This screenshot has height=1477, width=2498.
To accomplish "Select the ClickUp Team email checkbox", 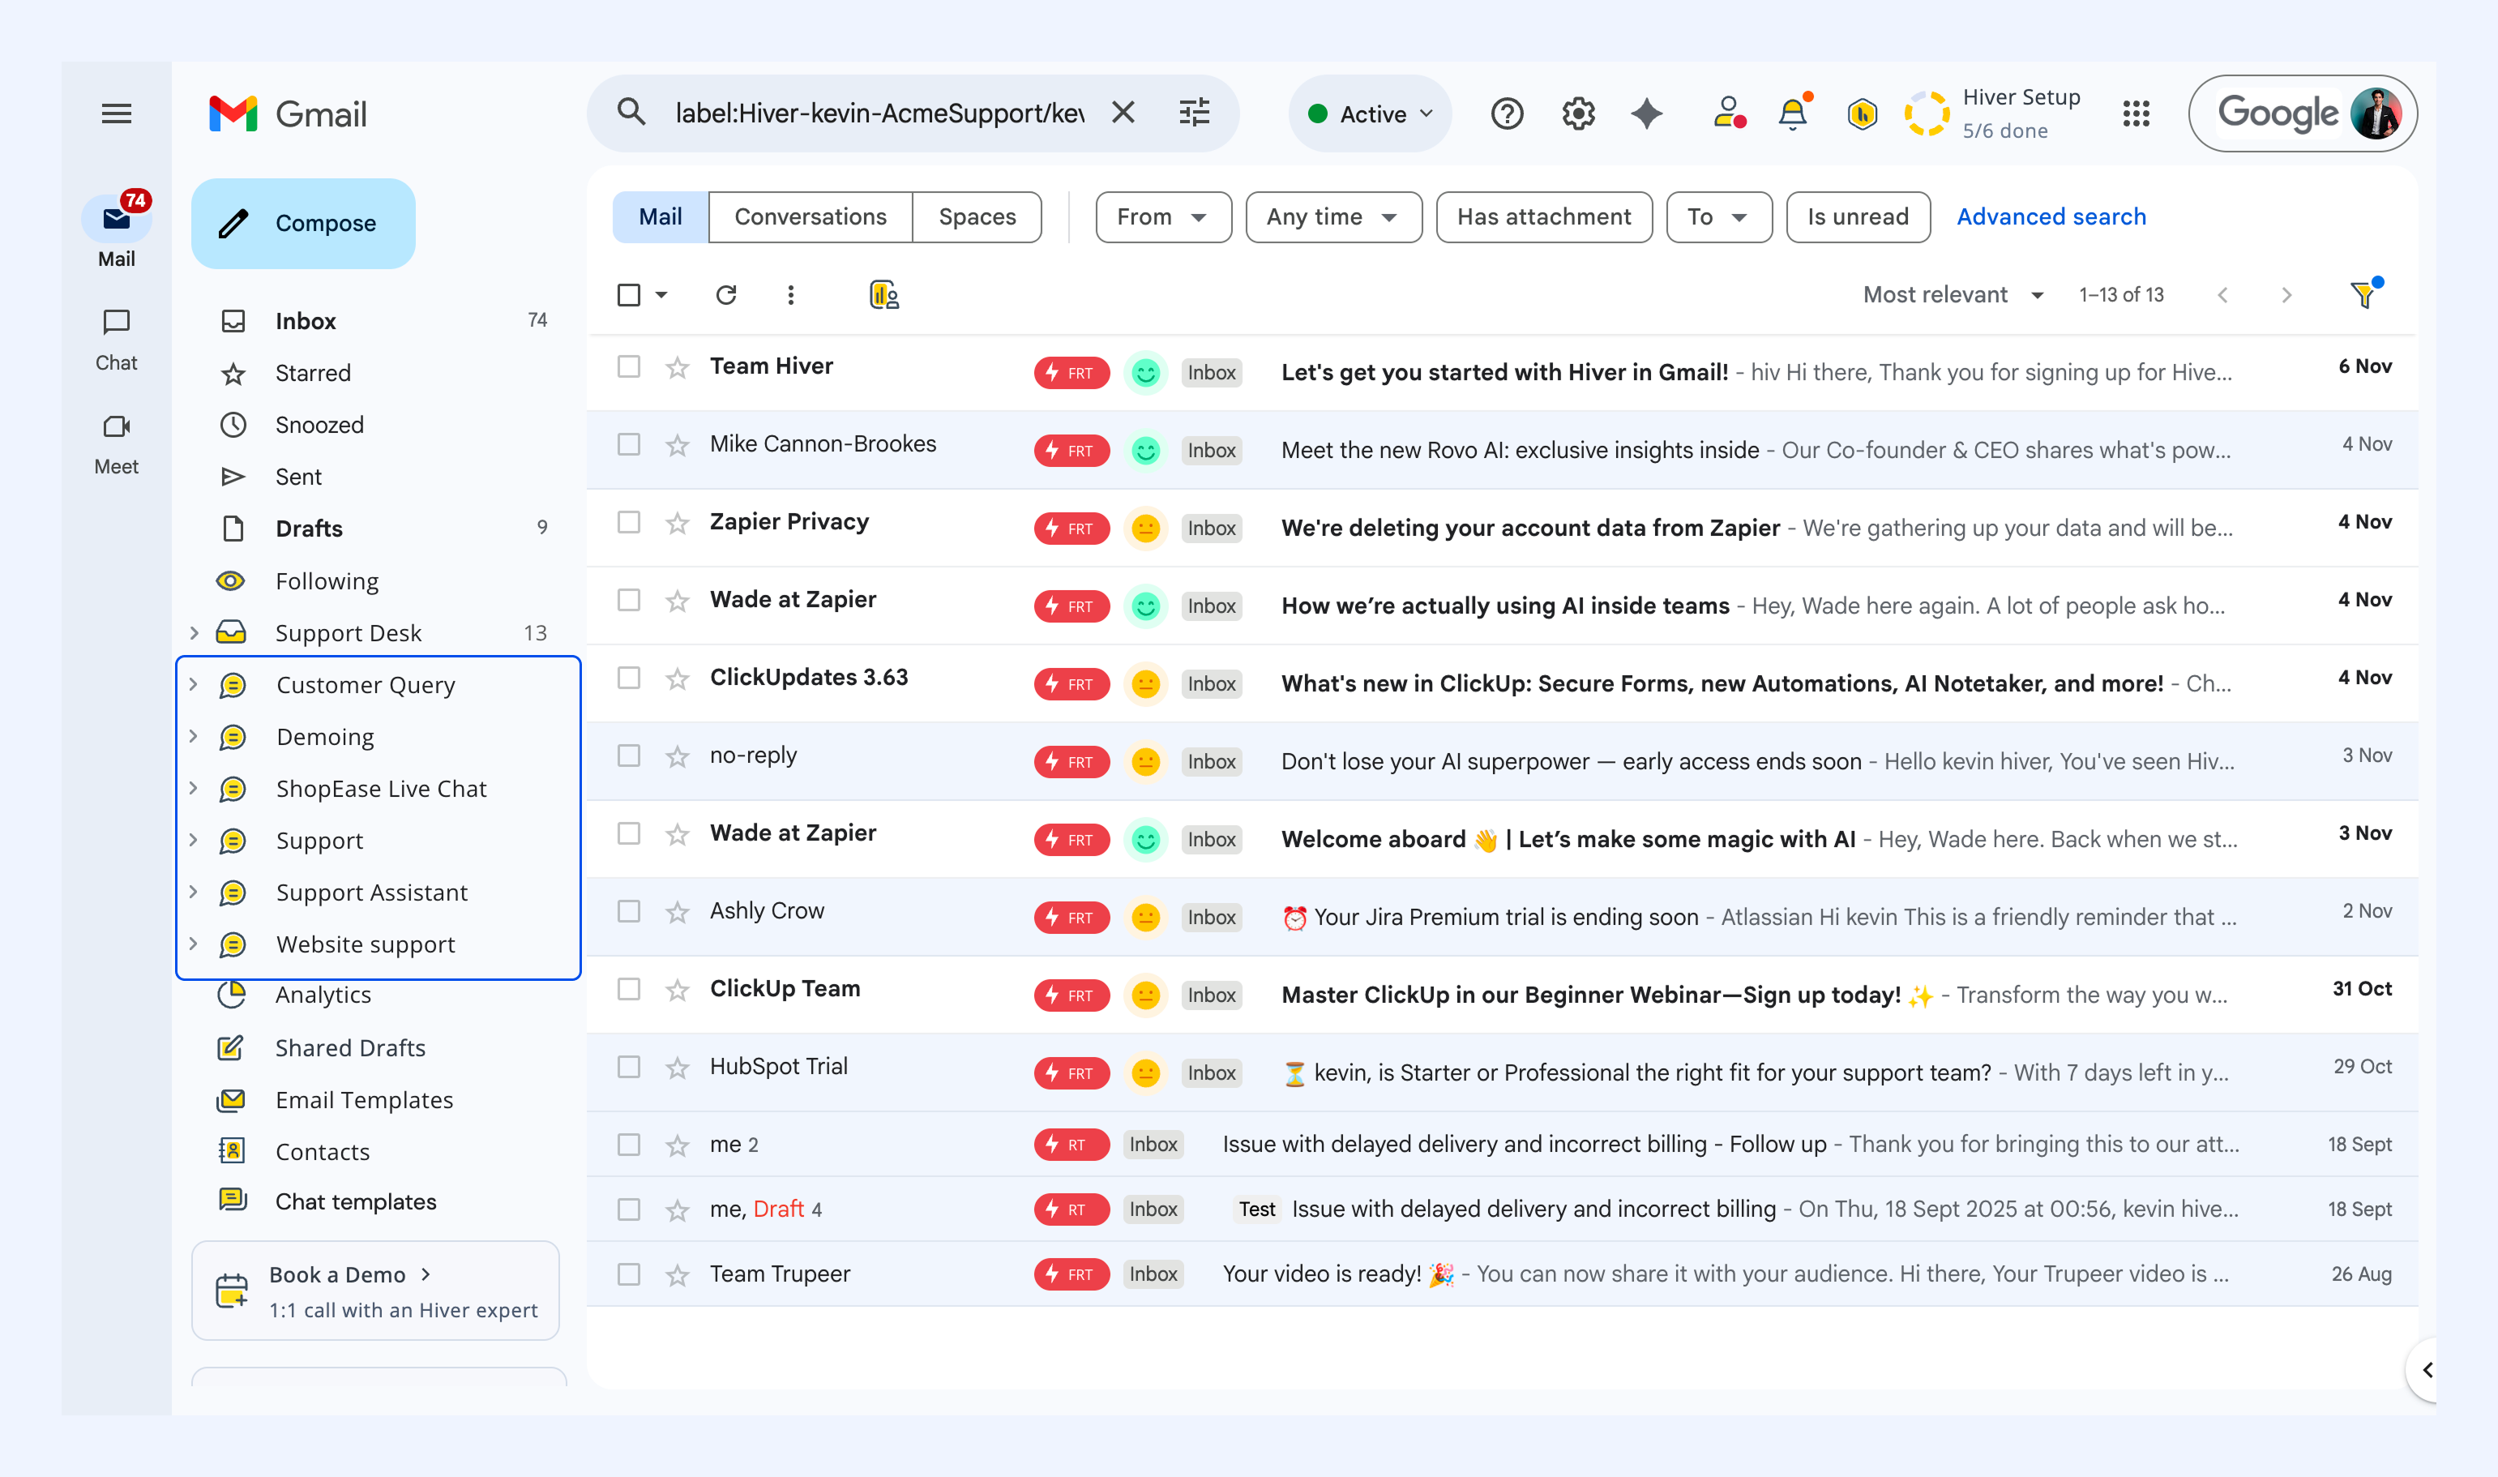I will pos(629,988).
